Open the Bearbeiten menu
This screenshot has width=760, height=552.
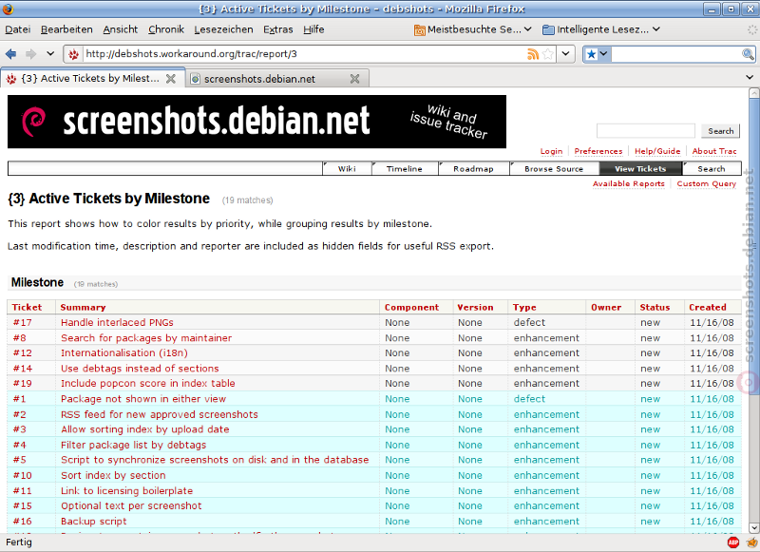[x=66, y=29]
